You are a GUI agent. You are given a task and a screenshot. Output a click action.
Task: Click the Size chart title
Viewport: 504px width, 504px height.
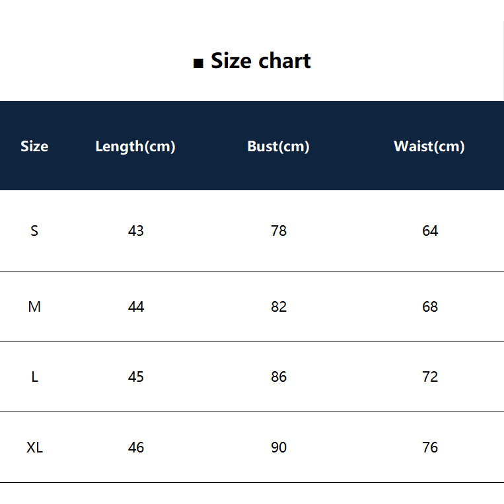260,61
